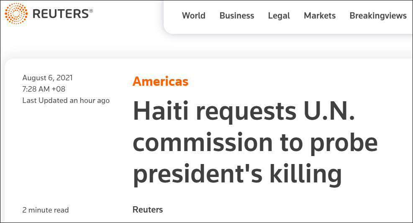Viewport: 413px width, 223px height.
Task: Click the 2 minute read label
Action: click(45, 210)
